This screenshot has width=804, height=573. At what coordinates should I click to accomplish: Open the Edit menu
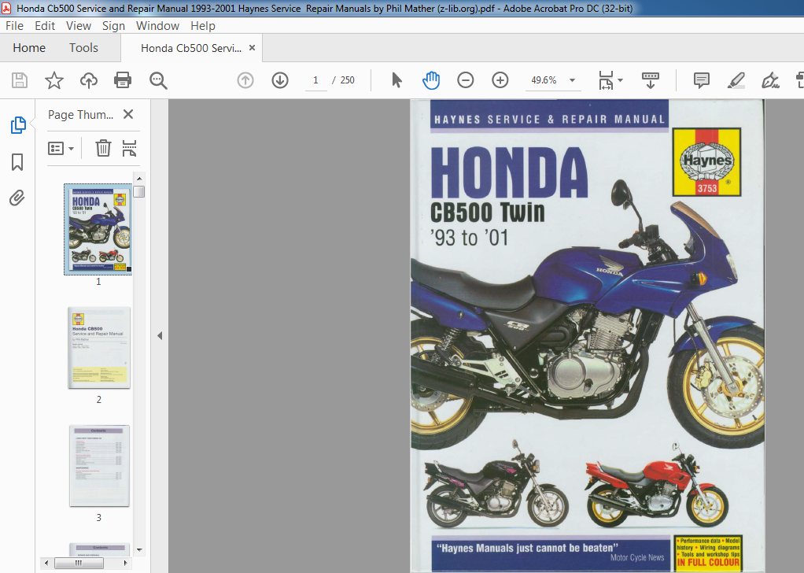[45, 26]
